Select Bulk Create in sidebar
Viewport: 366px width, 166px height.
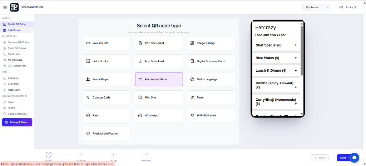click(x=17, y=30)
